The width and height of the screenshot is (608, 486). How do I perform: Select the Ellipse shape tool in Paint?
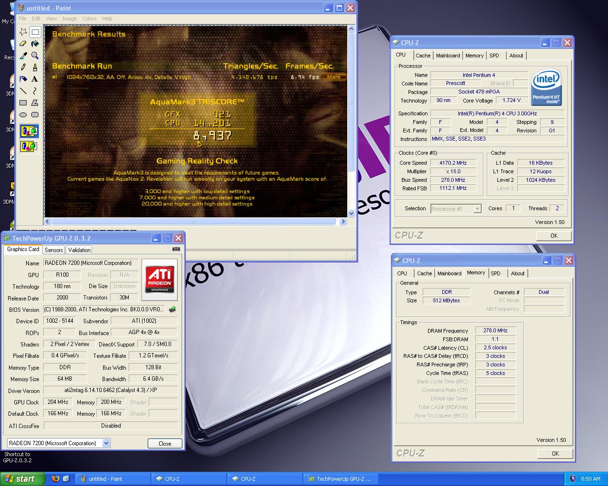coord(23,114)
